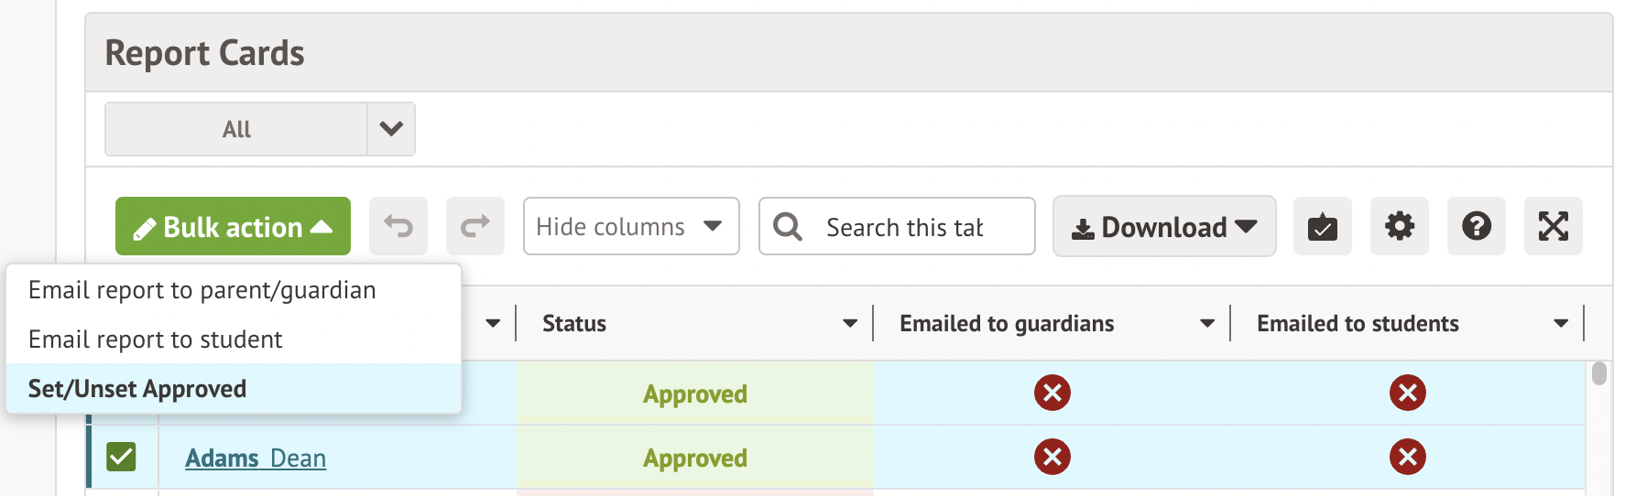The height and width of the screenshot is (496, 1625).
Task: Click the red X under Emailed to students for Adams Dean
Action: tap(1407, 457)
